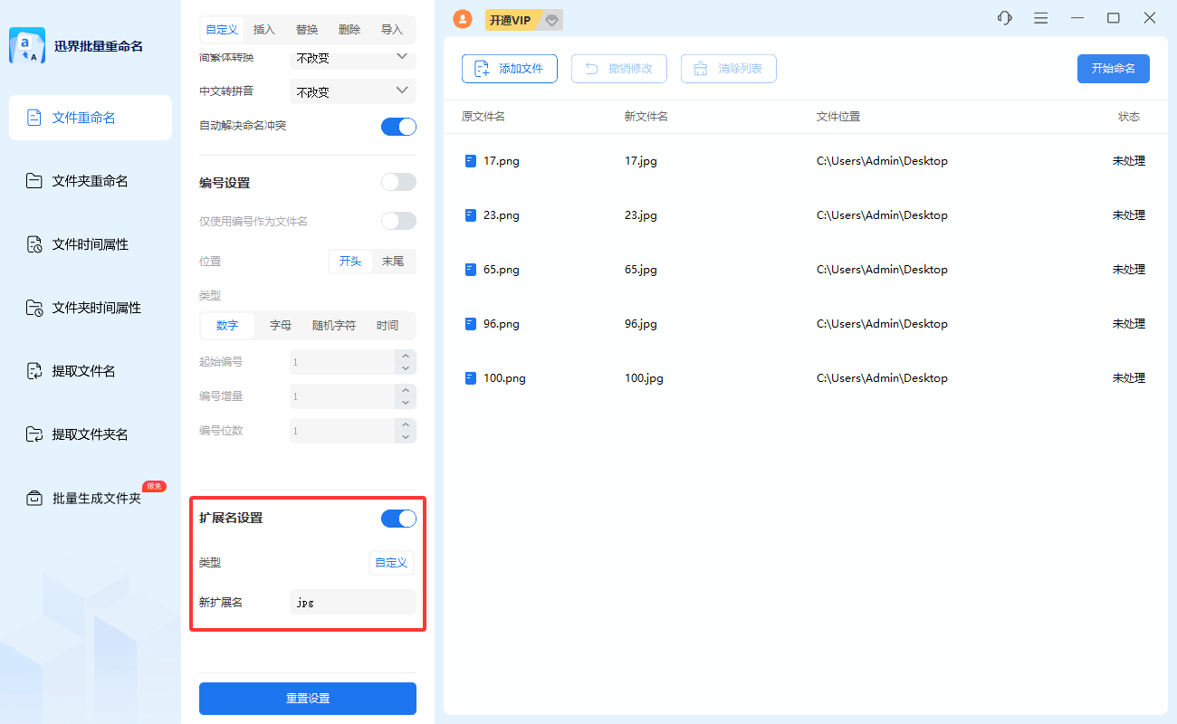This screenshot has width=1177, height=724.
Task: Enable the 编号设置 toggle
Action: coord(398,183)
